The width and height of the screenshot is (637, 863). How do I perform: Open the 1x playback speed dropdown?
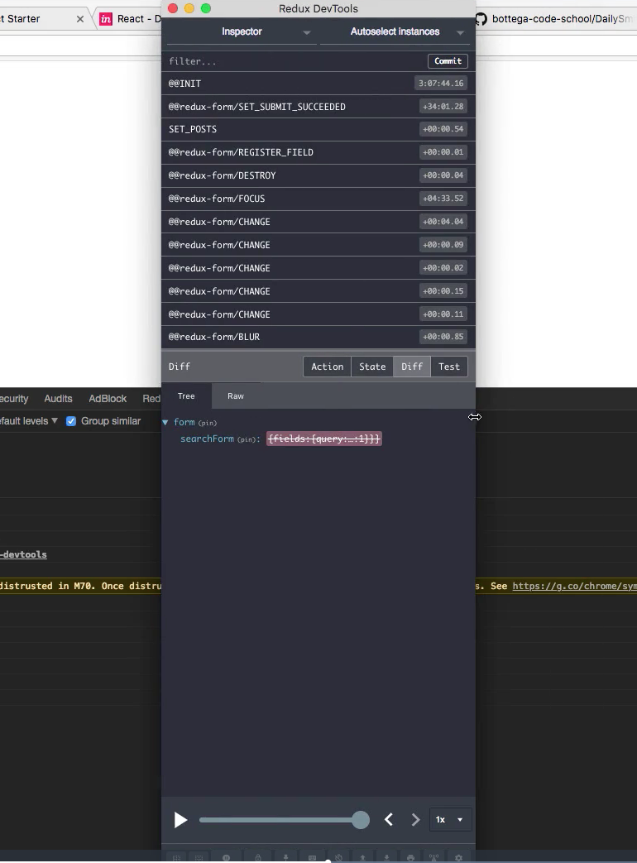[x=449, y=819]
